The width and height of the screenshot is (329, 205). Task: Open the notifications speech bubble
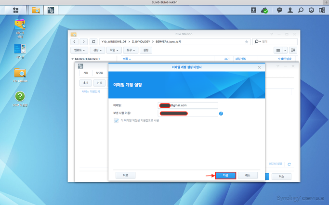tap(279, 10)
